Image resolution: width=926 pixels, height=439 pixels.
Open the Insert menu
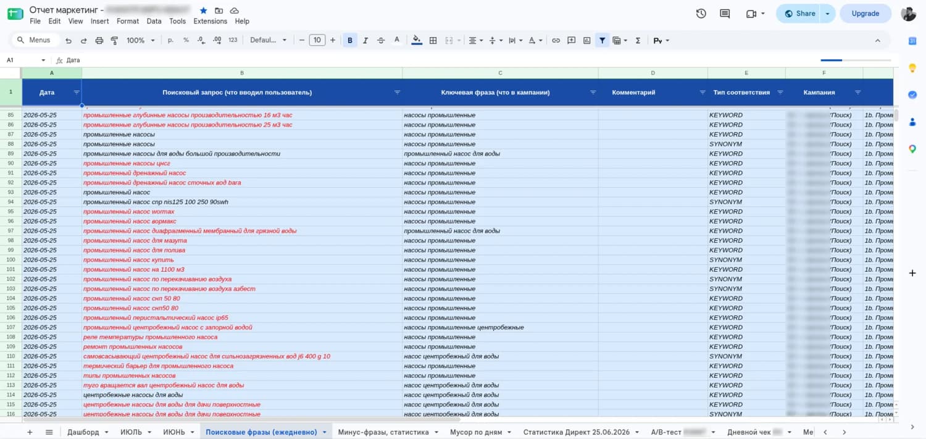coord(99,21)
